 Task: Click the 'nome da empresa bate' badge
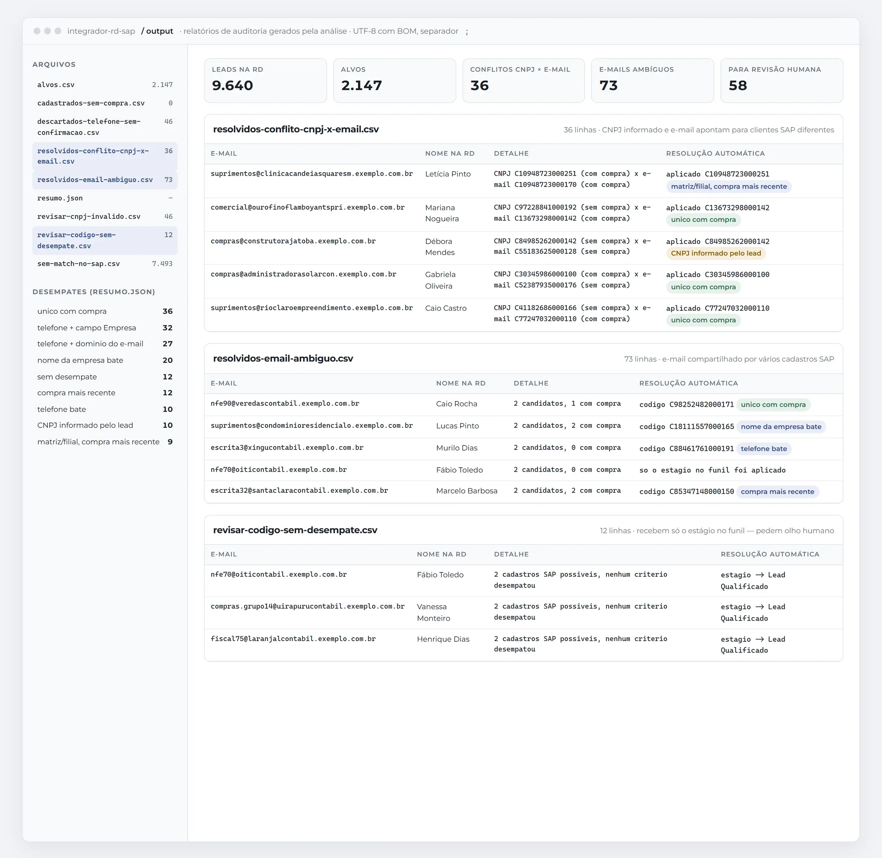[x=781, y=427]
